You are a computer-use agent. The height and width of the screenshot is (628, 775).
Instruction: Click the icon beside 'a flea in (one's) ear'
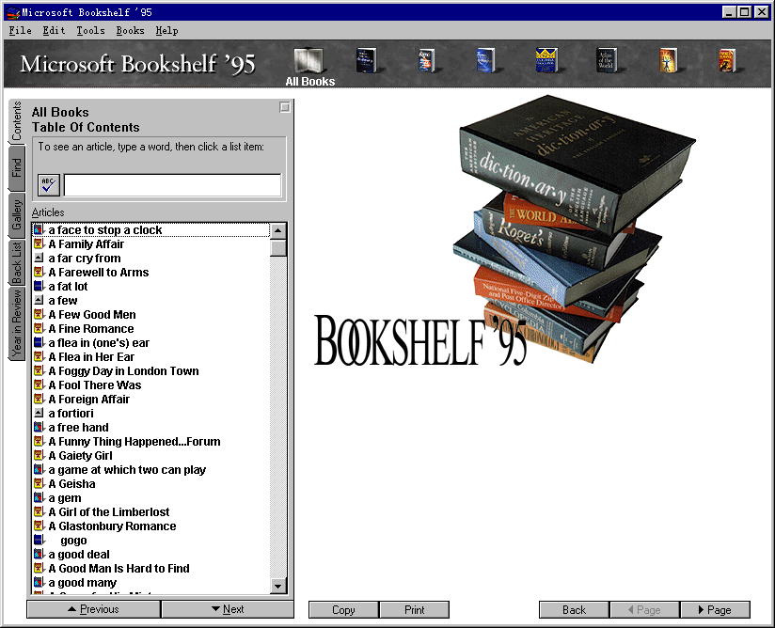click(39, 342)
